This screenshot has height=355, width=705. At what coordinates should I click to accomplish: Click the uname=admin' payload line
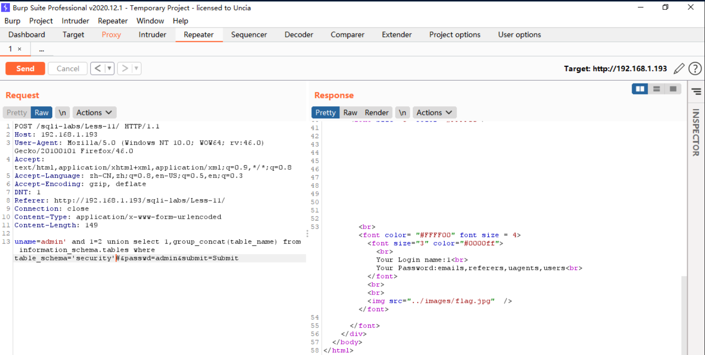(x=158, y=241)
